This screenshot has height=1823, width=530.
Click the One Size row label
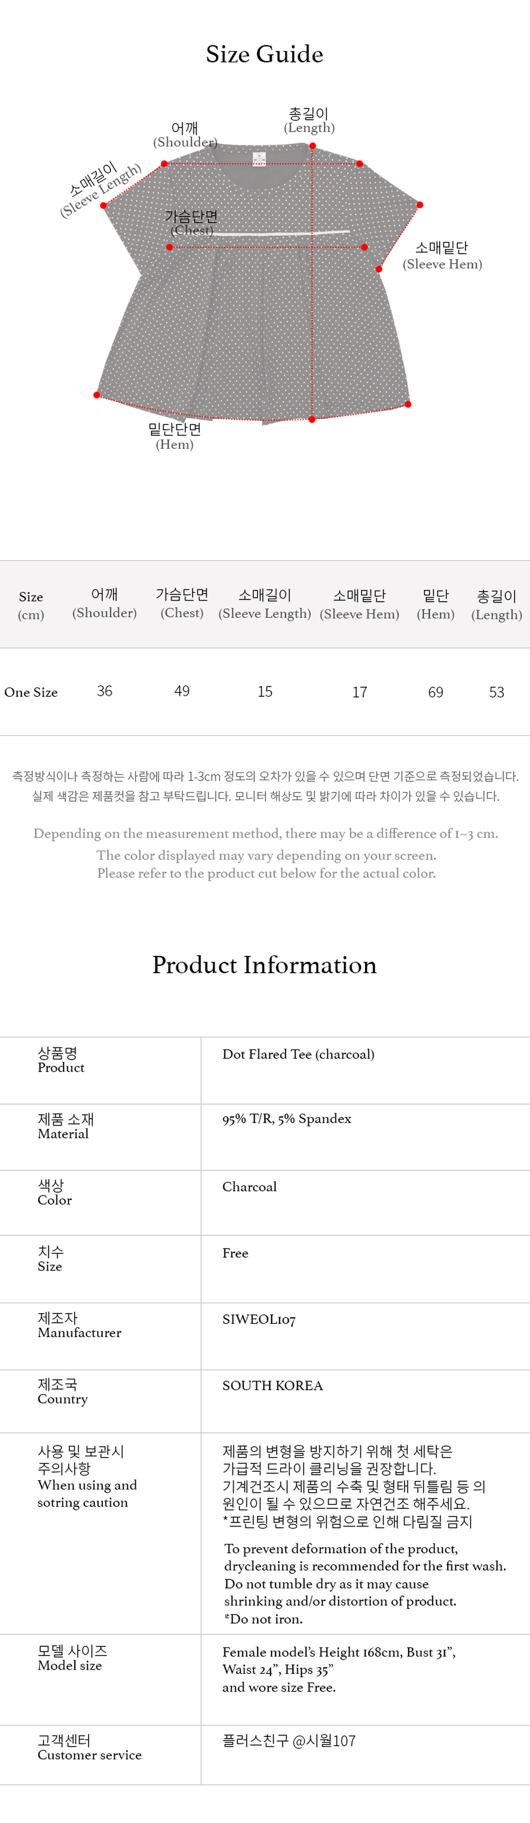coord(31,692)
